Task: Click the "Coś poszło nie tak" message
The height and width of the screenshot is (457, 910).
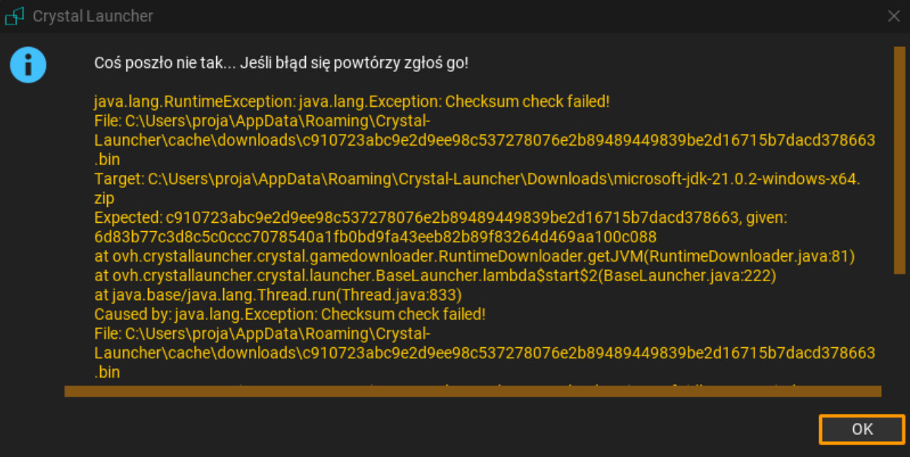Action: 281,63
